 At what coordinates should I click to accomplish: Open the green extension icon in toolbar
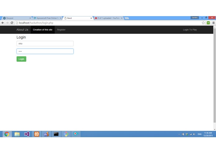pyautogui.click(x=208, y=23)
